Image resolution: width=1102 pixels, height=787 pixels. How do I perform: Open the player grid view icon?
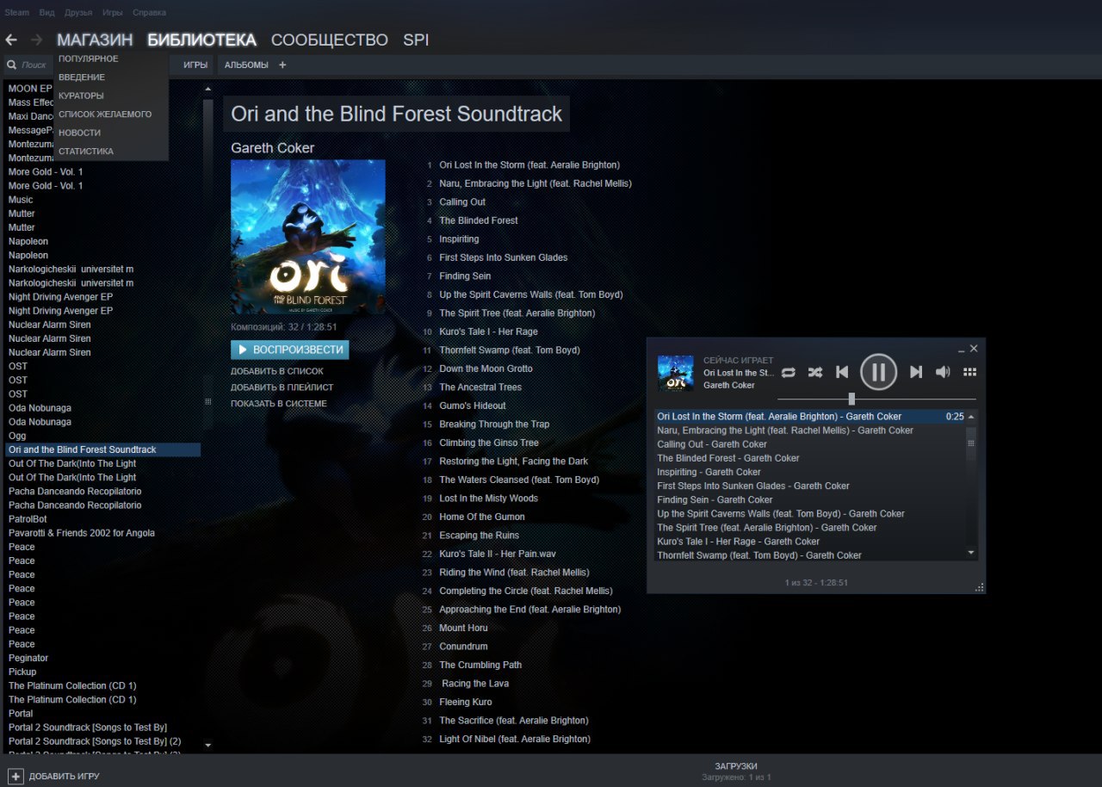969,372
